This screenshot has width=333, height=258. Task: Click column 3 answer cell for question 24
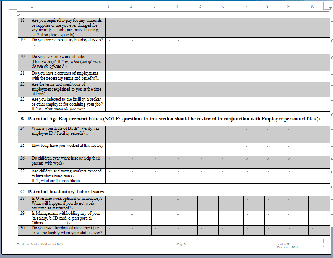point(163,134)
